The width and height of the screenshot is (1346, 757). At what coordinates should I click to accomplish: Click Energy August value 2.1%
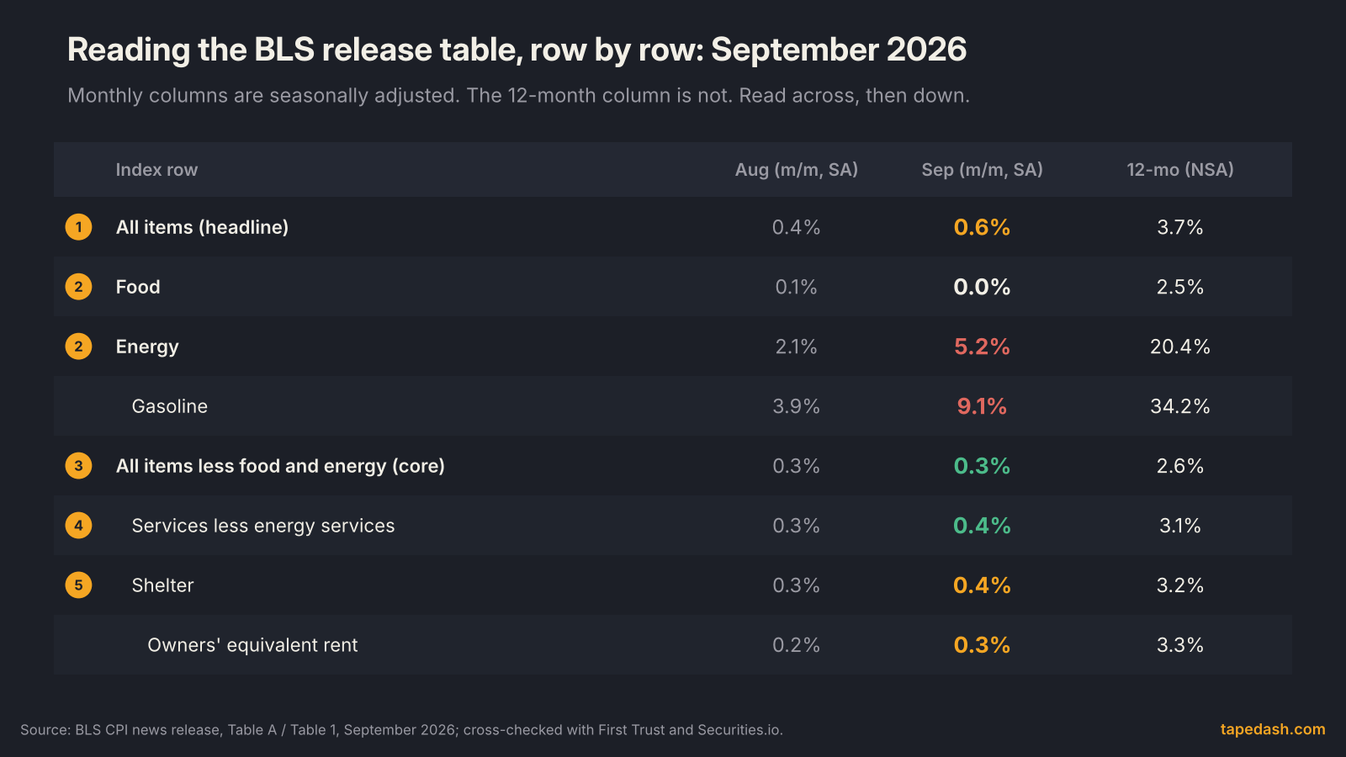point(797,347)
